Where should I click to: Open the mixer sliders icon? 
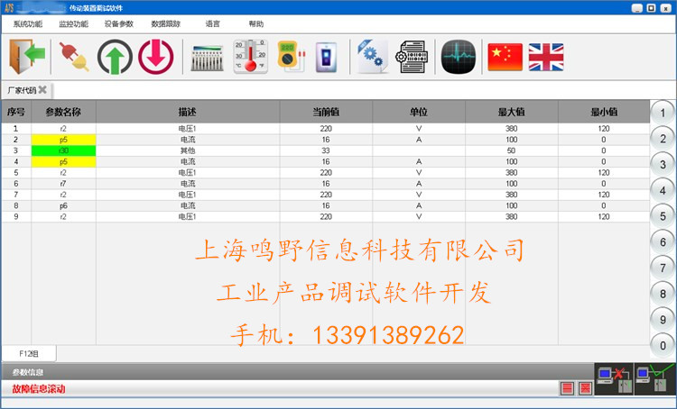pos(207,58)
